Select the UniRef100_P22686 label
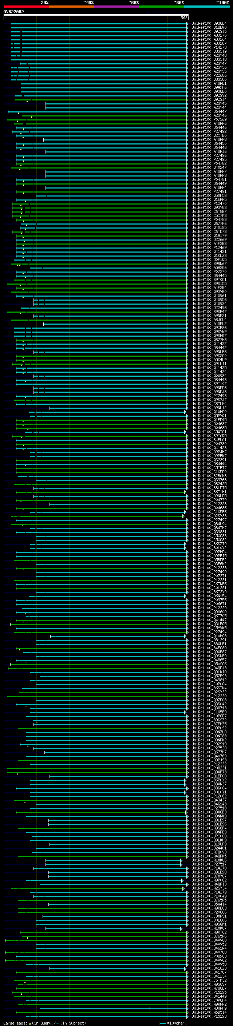The image size is (233, 1026). tap(209, 75)
